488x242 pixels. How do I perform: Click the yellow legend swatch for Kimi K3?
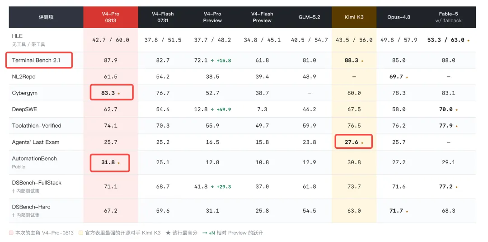(80, 233)
